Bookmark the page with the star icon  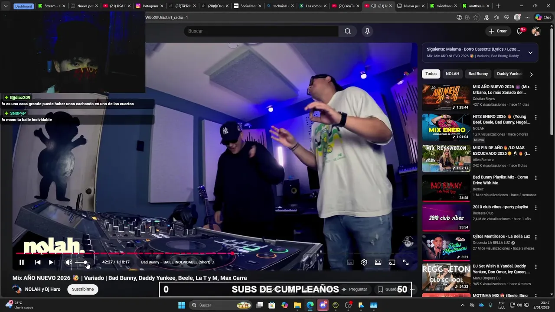[476, 17]
